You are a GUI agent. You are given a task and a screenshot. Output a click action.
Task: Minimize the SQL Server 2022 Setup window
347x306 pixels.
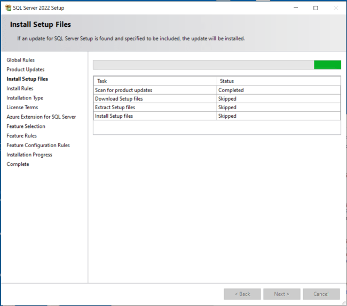(x=296, y=8)
